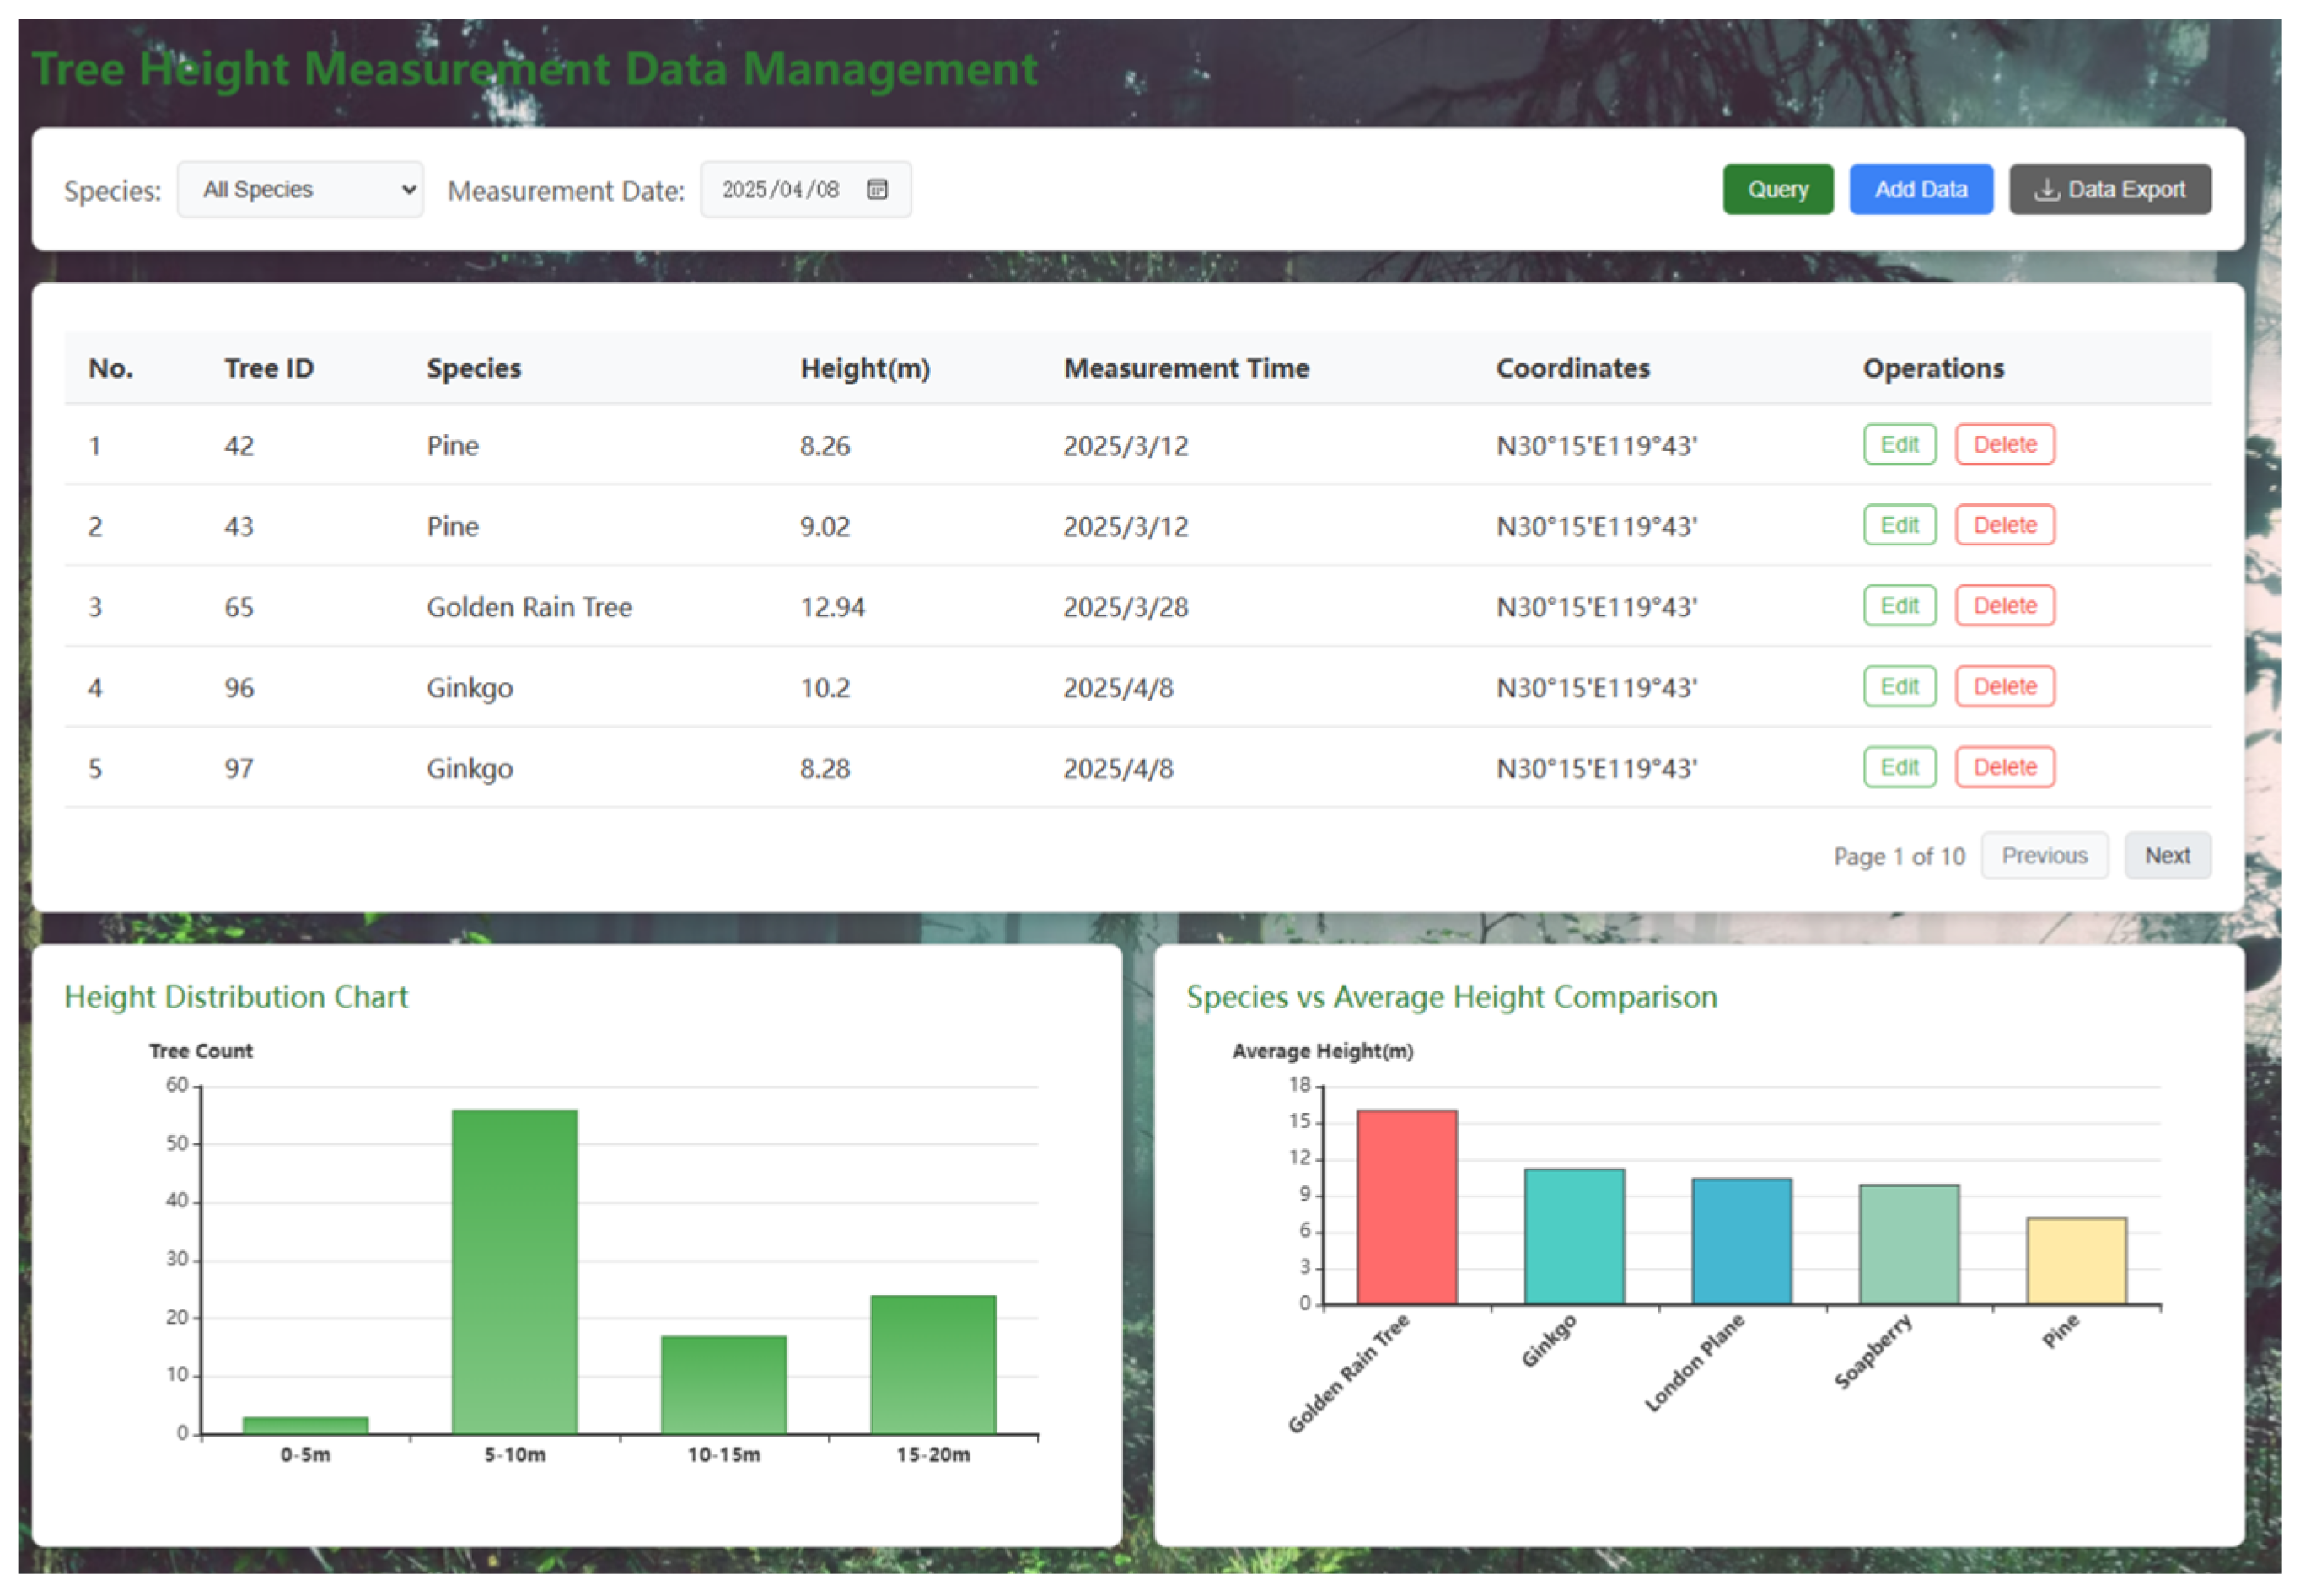Click the 10-15m bar in distribution chart
This screenshot has width=2300, height=1596.
pos(723,1384)
